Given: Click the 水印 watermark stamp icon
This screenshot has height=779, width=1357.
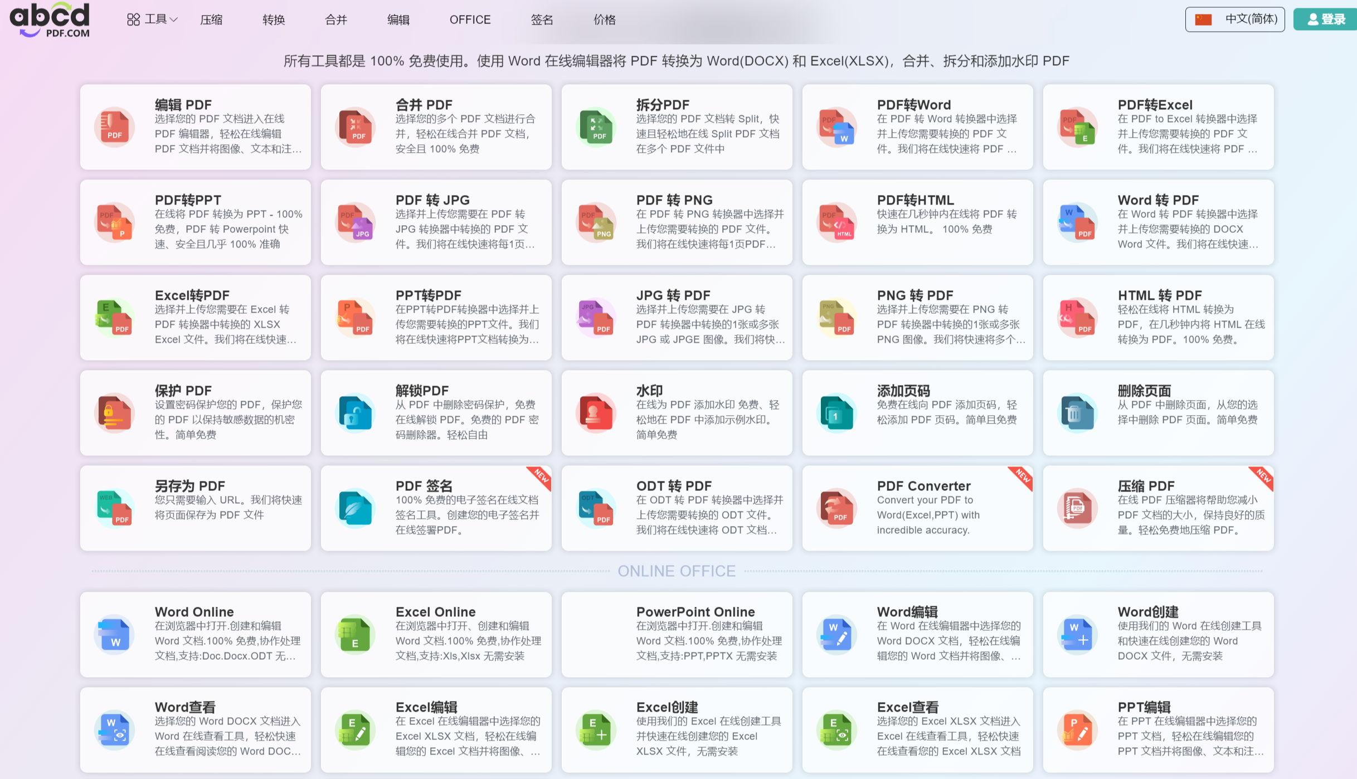Looking at the screenshot, I should point(596,412).
